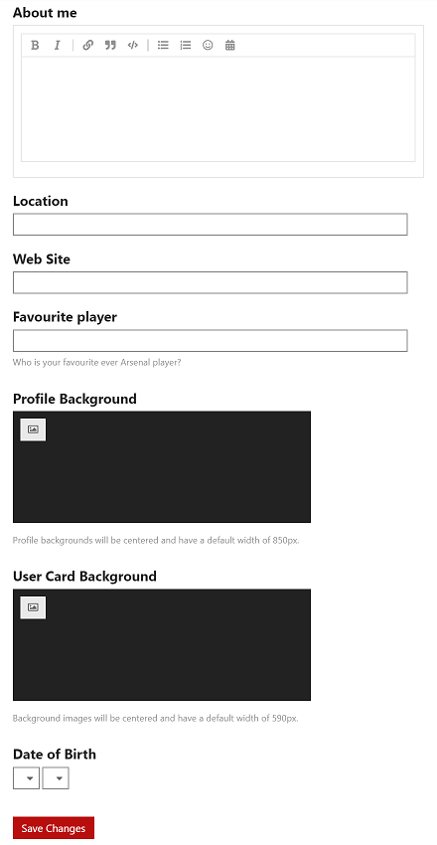Add a blockquote with the quote icon
The width and height of the screenshot is (437, 845).
(110, 46)
